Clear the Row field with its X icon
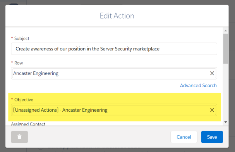The width and height of the screenshot is (235, 152). tap(212, 73)
